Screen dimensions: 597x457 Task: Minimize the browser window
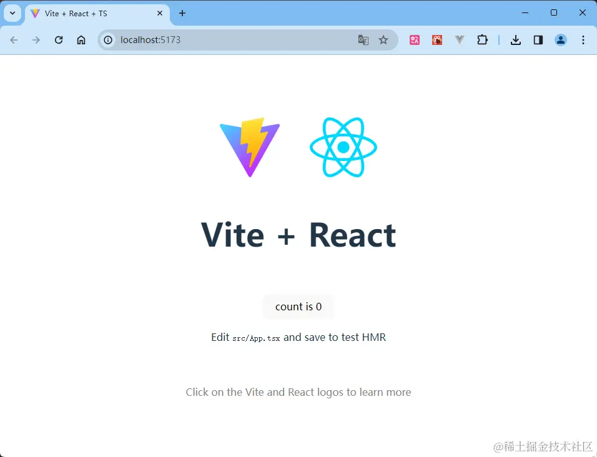tap(525, 13)
